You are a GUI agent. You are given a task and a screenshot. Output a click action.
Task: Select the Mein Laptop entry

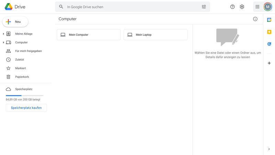click(x=155, y=35)
